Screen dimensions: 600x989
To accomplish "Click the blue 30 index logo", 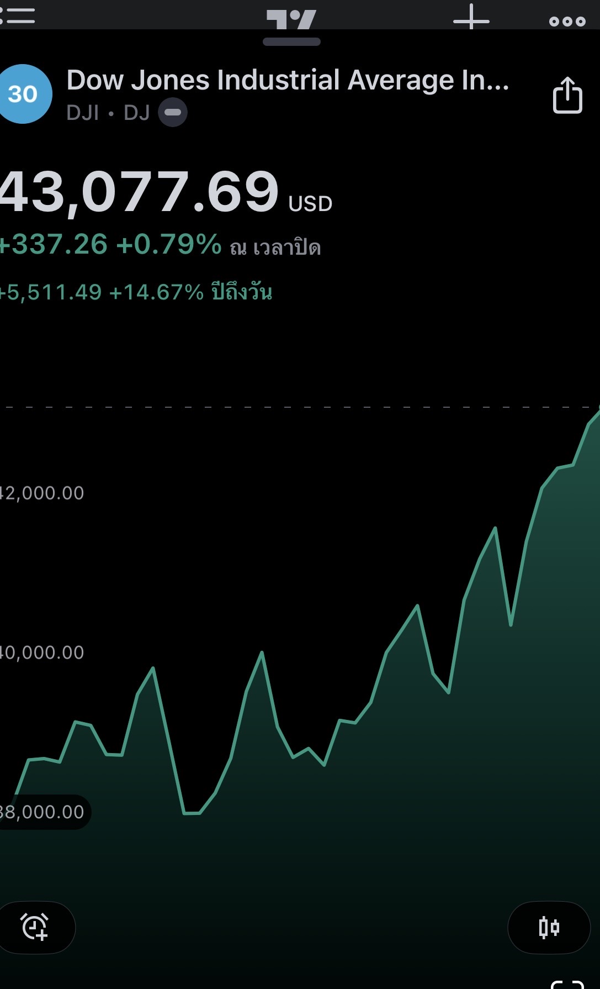I will tap(23, 94).
